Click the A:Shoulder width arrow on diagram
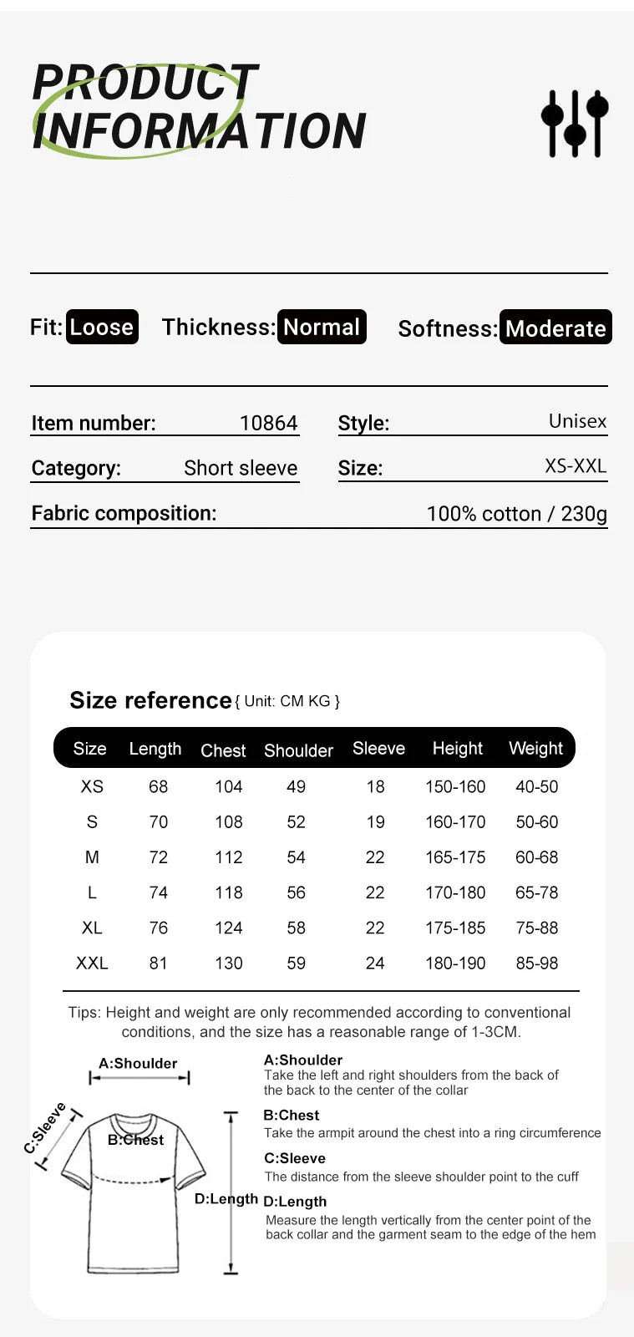Viewport: 634px width, 1337px height. [x=139, y=1078]
